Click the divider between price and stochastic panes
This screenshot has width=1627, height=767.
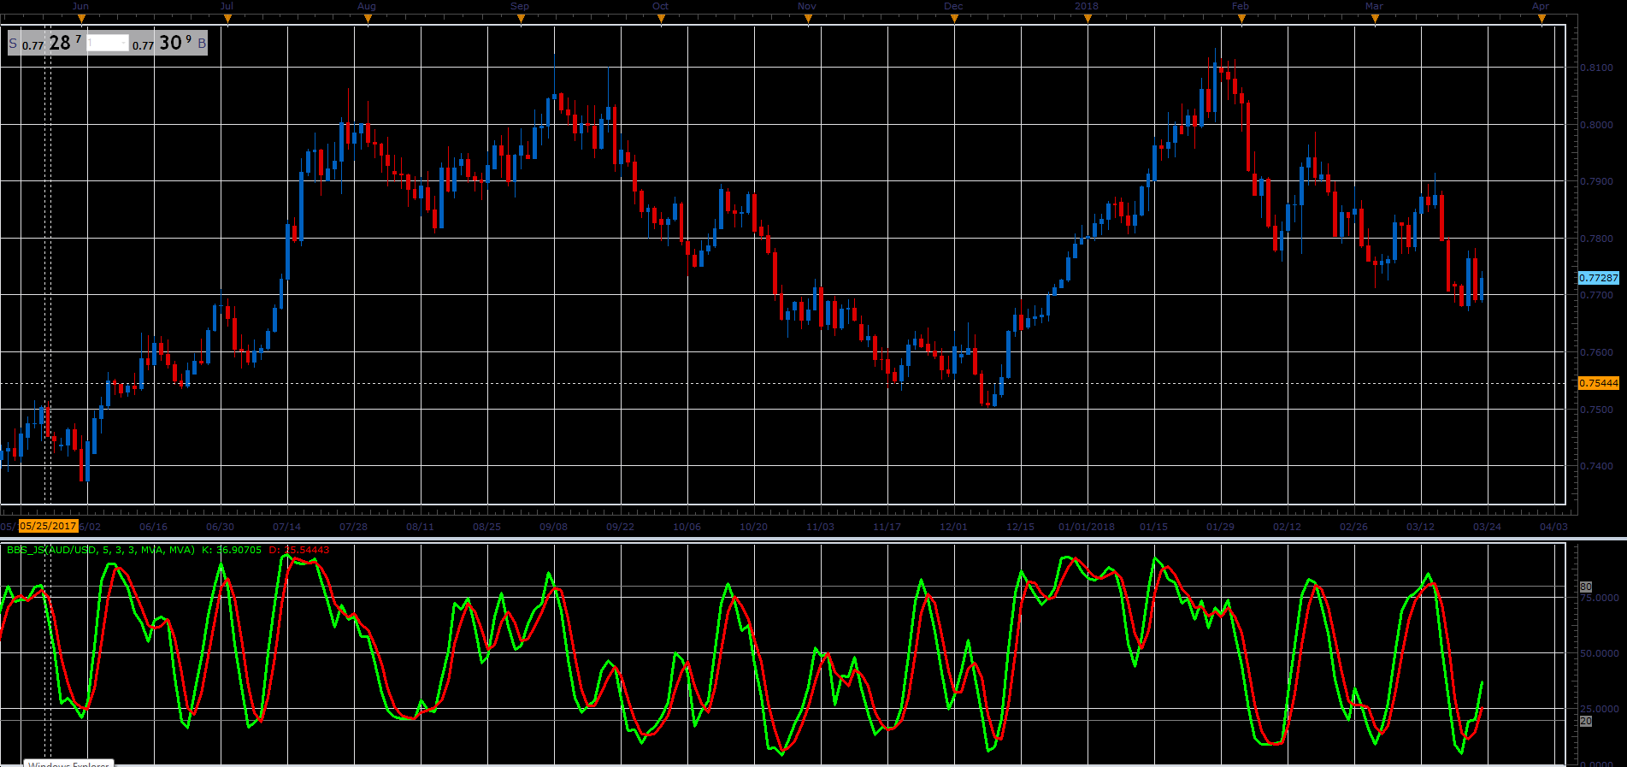tap(813, 539)
